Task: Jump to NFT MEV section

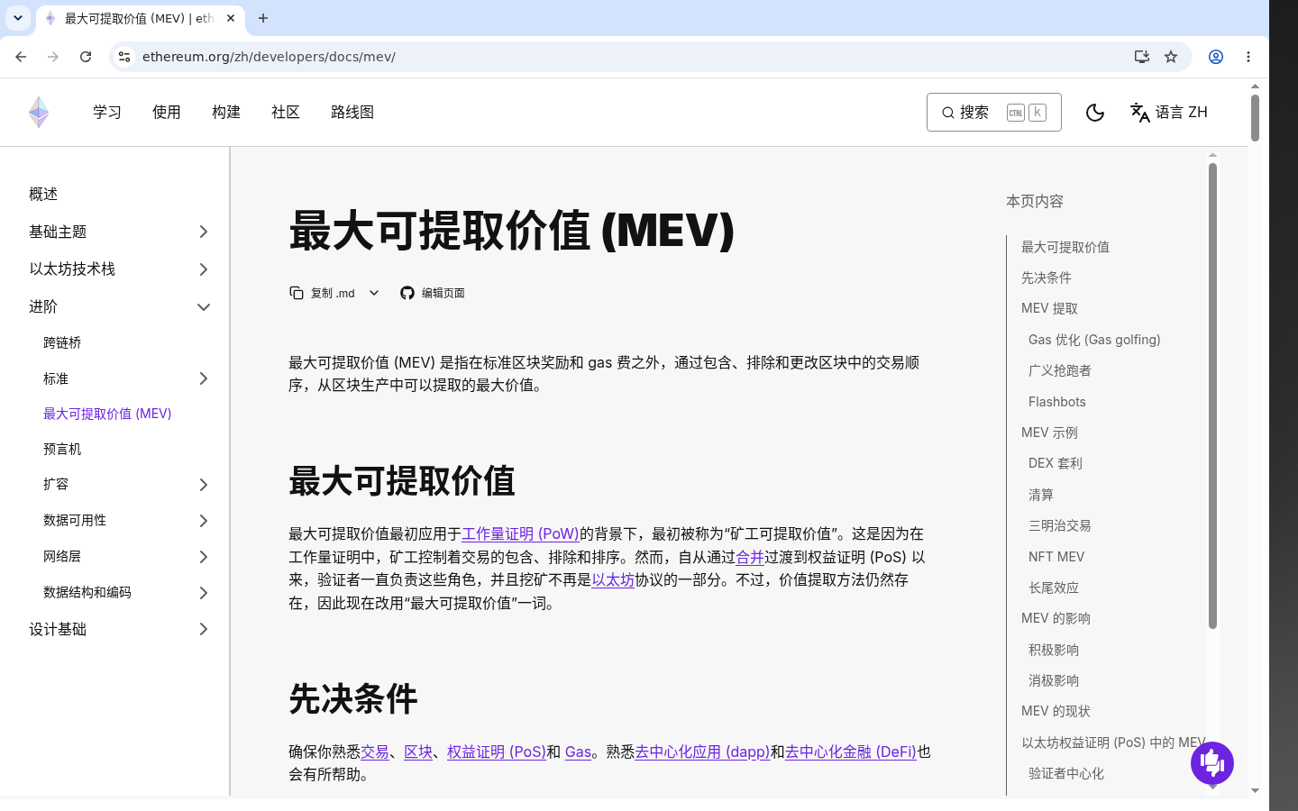Action: point(1056,557)
